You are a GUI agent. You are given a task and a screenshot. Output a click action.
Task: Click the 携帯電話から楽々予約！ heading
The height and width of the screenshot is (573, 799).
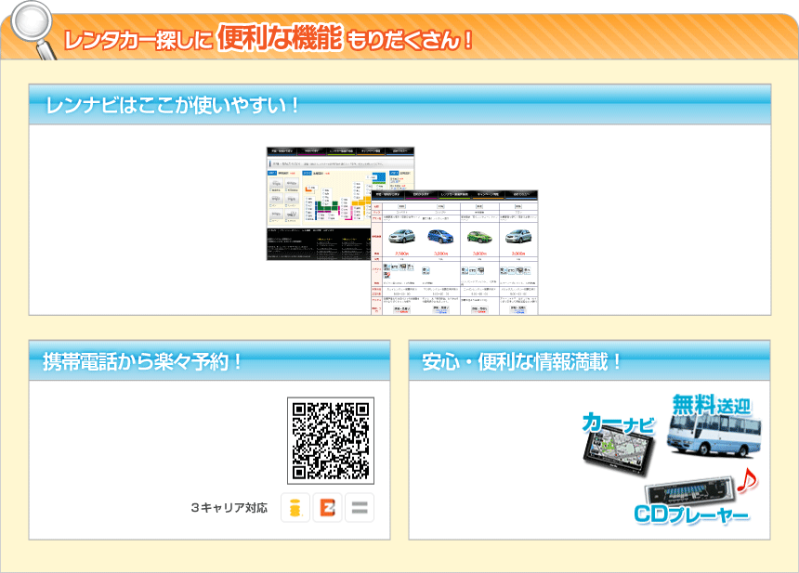point(142,361)
